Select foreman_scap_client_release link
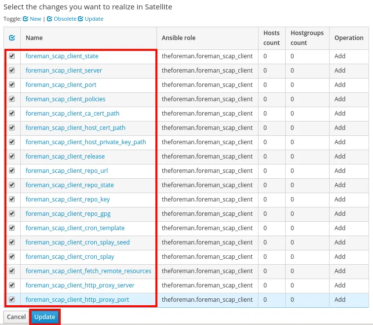This screenshot has height=325, width=373. [x=65, y=157]
